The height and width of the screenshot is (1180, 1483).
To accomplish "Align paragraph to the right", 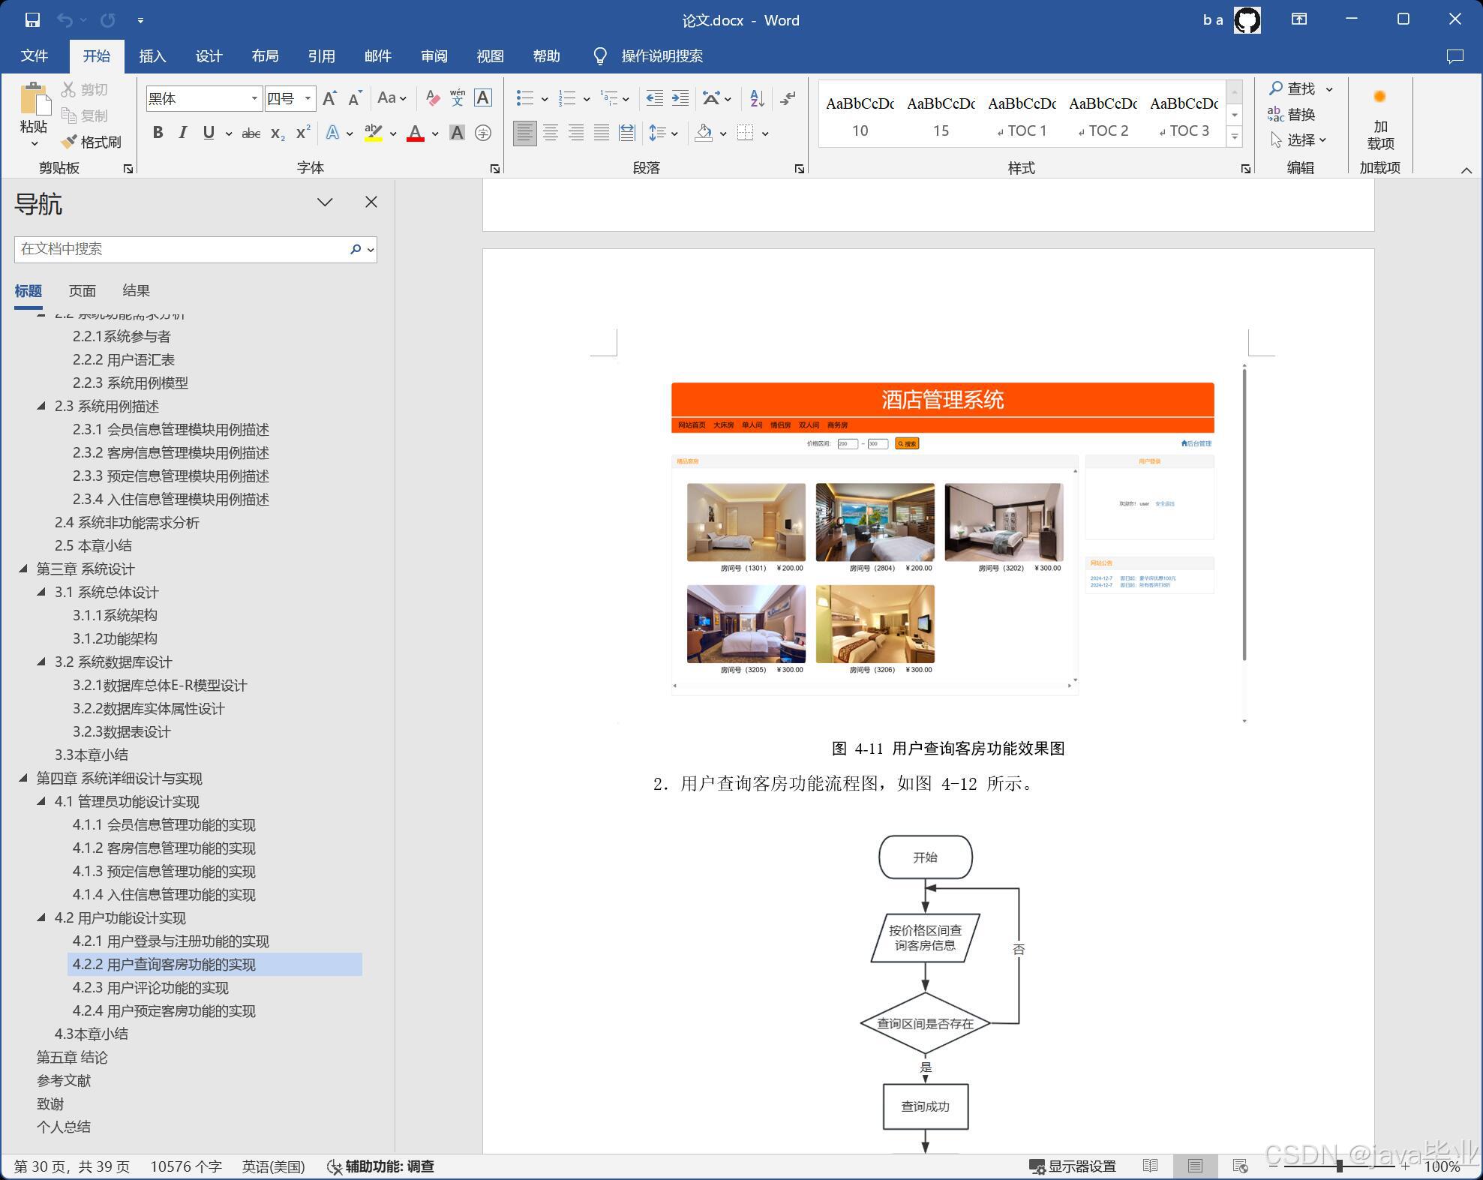I will [x=576, y=134].
